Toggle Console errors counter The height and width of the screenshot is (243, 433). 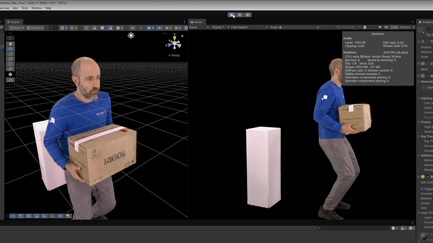[x=412, y=228]
